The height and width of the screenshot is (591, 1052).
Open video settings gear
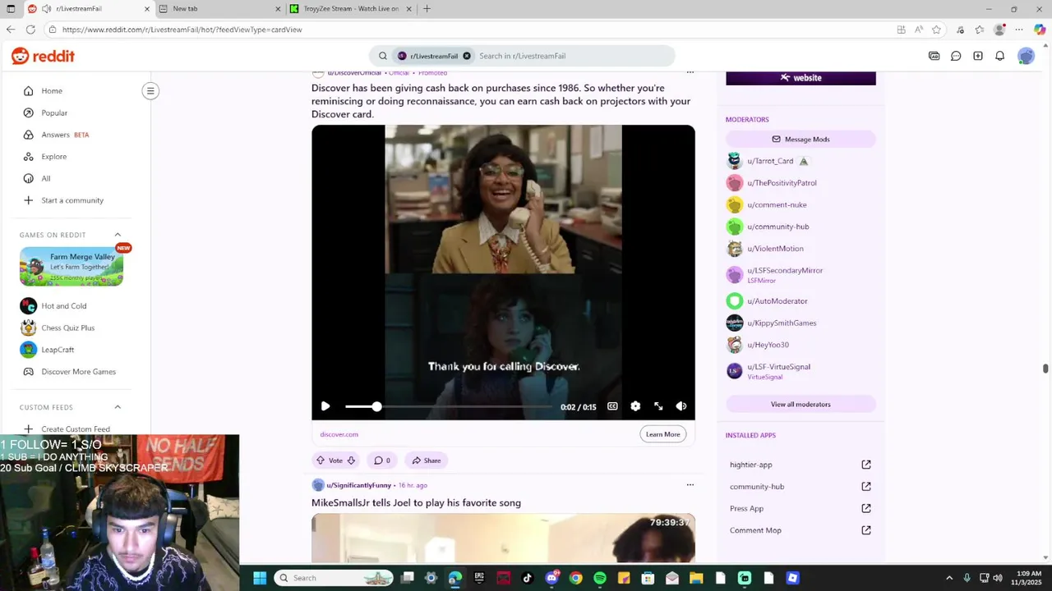point(635,406)
